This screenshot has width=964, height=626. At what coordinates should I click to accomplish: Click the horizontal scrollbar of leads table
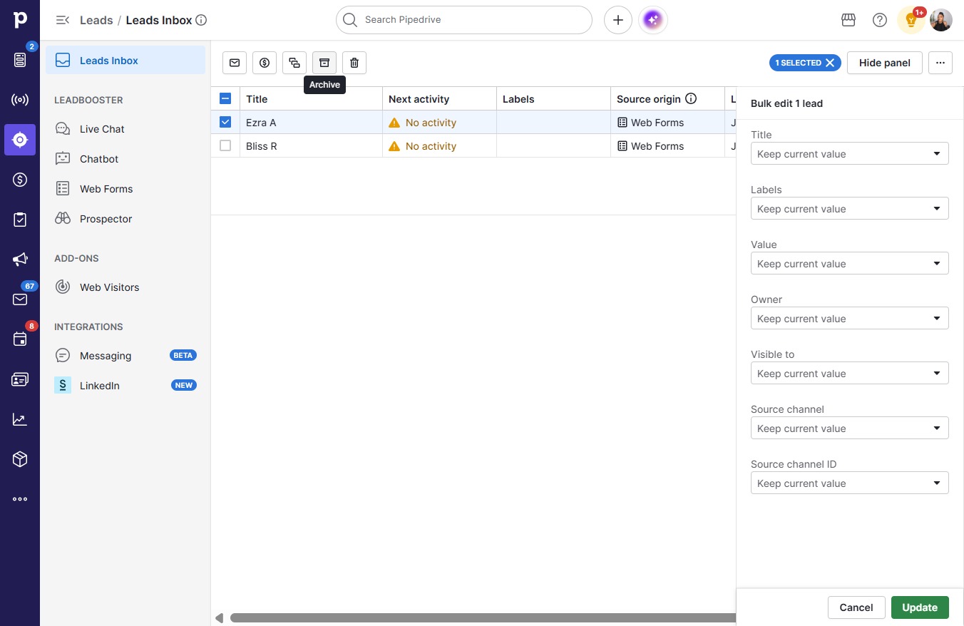click(x=483, y=618)
